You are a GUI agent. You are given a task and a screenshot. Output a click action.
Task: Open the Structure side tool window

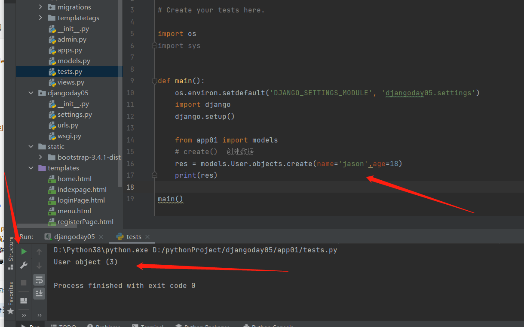tap(11, 252)
